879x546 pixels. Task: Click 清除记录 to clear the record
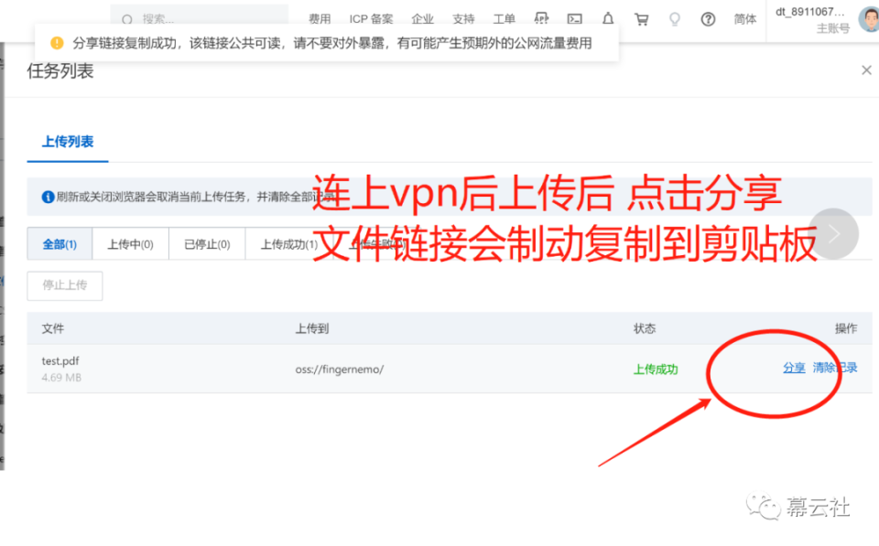pyautogui.click(x=836, y=368)
